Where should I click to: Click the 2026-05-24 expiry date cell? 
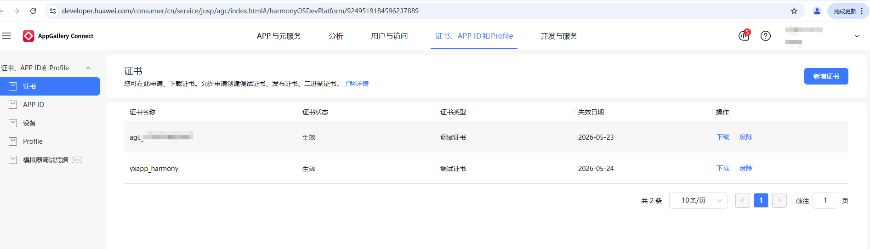(596, 169)
